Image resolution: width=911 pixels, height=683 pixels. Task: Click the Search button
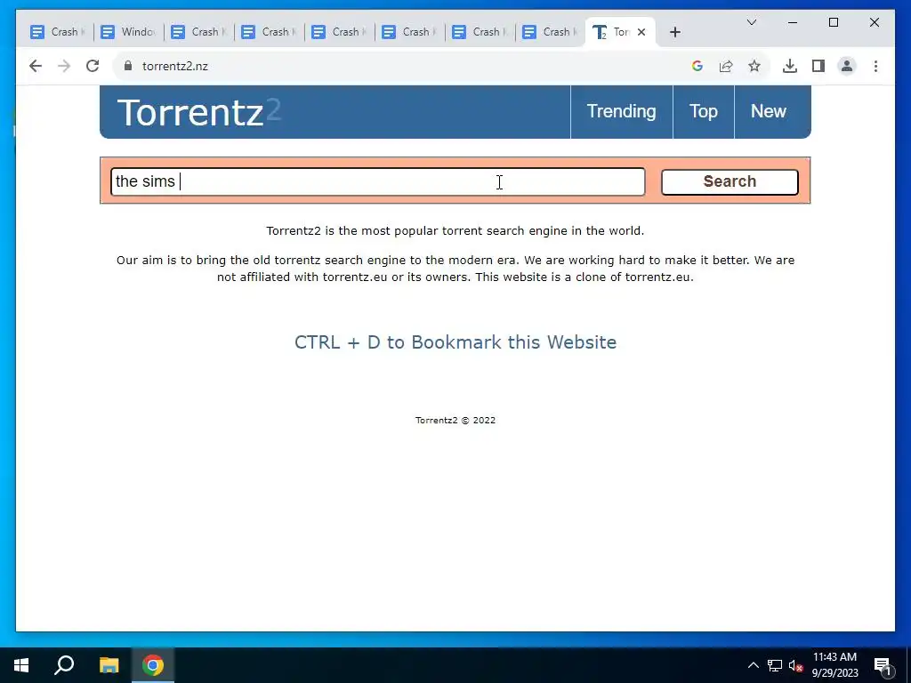pyautogui.click(x=730, y=181)
